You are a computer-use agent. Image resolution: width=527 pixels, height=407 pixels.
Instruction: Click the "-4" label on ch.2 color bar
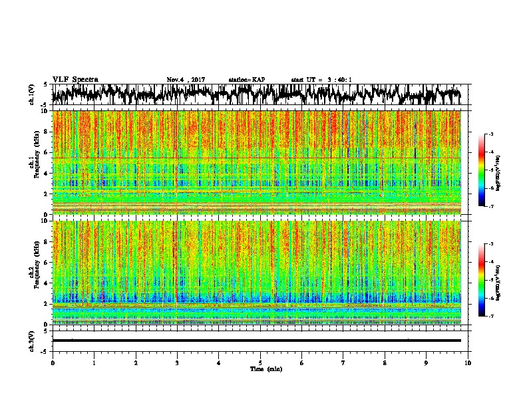(x=491, y=262)
